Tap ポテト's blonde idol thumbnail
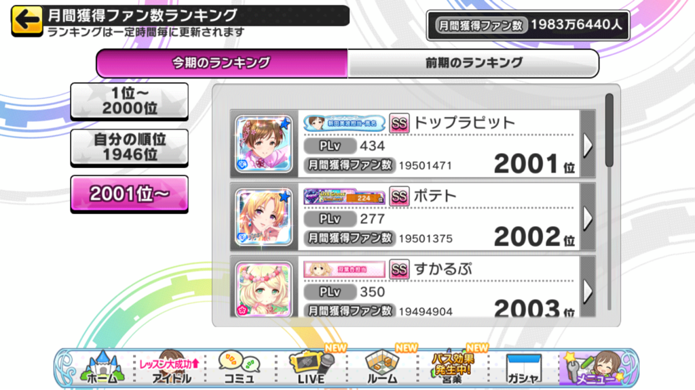The width and height of the screenshot is (695, 390). [264, 217]
